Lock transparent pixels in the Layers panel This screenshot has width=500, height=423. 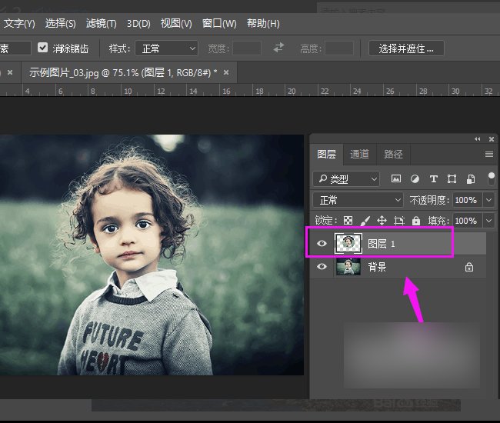click(x=348, y=221)
